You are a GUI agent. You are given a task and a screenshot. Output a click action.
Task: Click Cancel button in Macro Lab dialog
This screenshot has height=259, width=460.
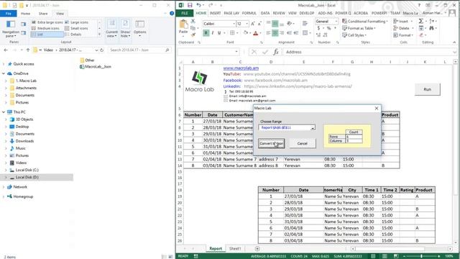pos(302,143)
